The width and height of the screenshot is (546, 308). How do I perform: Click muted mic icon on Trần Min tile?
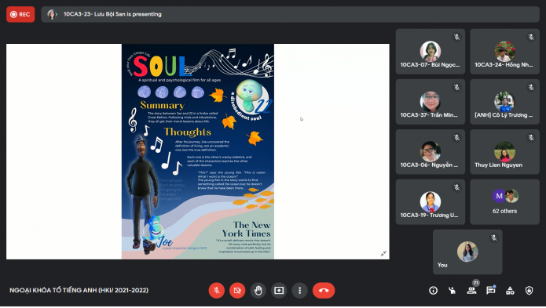click(456, 88)
